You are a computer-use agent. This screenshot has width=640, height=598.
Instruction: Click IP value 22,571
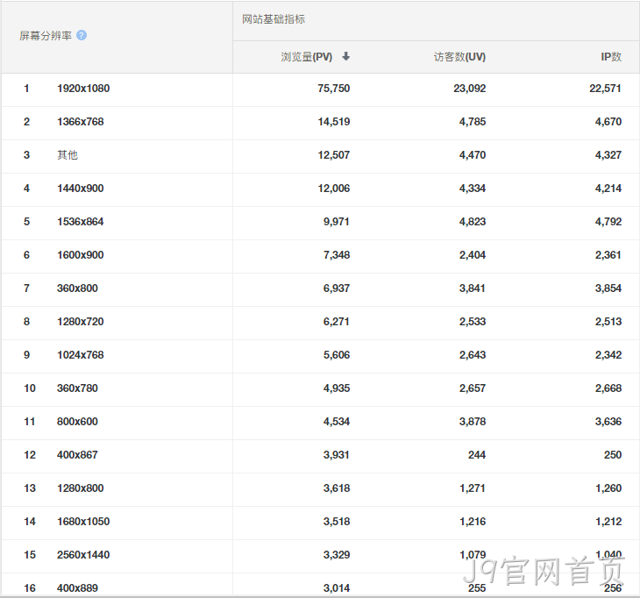pos(605,89)
